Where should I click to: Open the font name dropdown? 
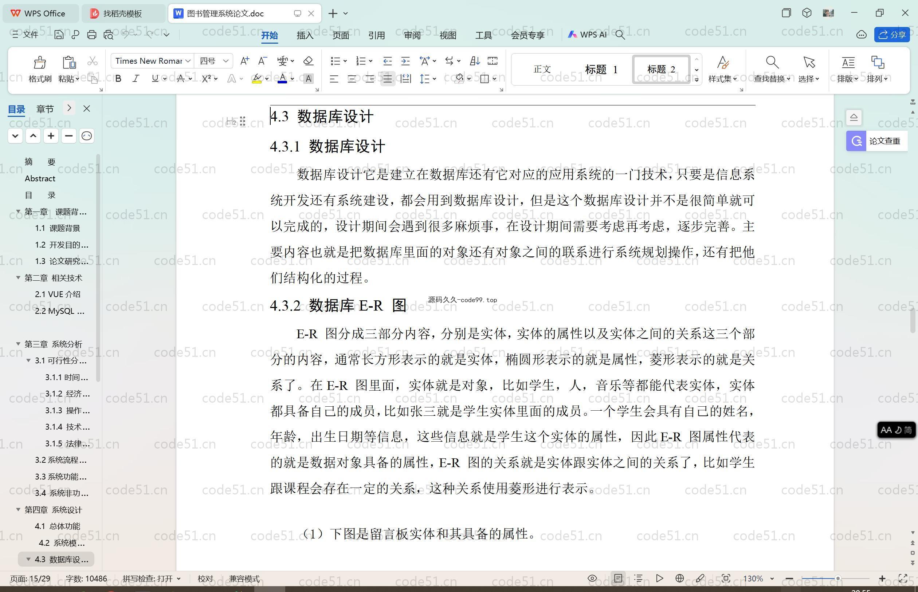(x=188, y=61)
